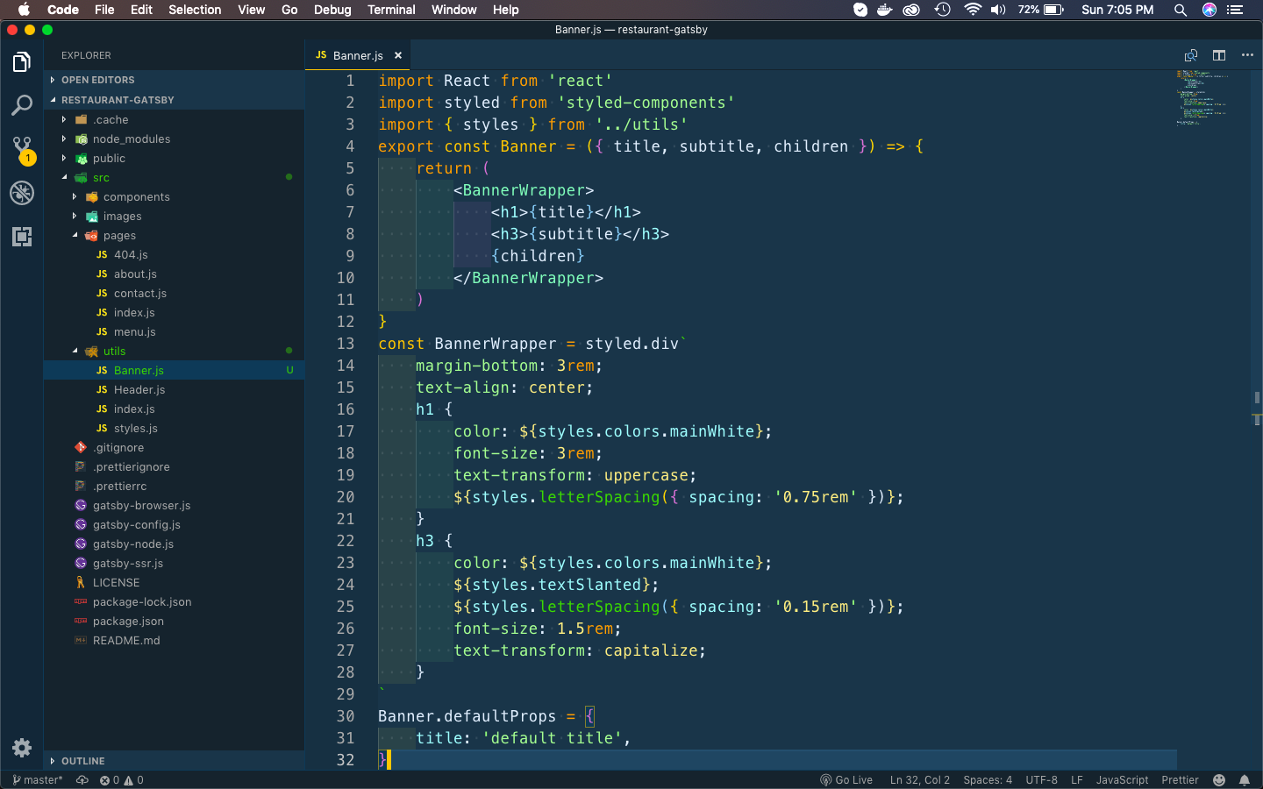The image size is (1263, 789).
Task: Change end of line sequence LF
Action: pyautogui.click(x=1077, y=780)
